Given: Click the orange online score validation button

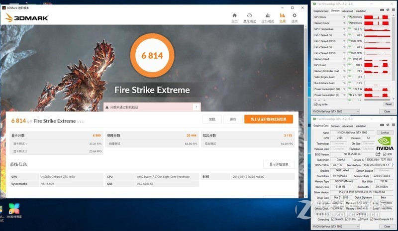Looking at the screenshot, I should coord(269,119).
